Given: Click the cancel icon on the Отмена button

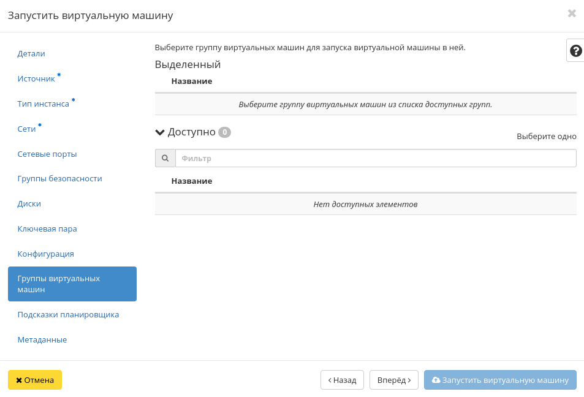Looking at the screenshot, I should click(20, 380).
